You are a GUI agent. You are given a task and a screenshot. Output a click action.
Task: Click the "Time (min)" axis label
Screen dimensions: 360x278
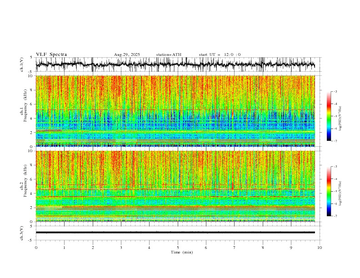pos(182,252)
